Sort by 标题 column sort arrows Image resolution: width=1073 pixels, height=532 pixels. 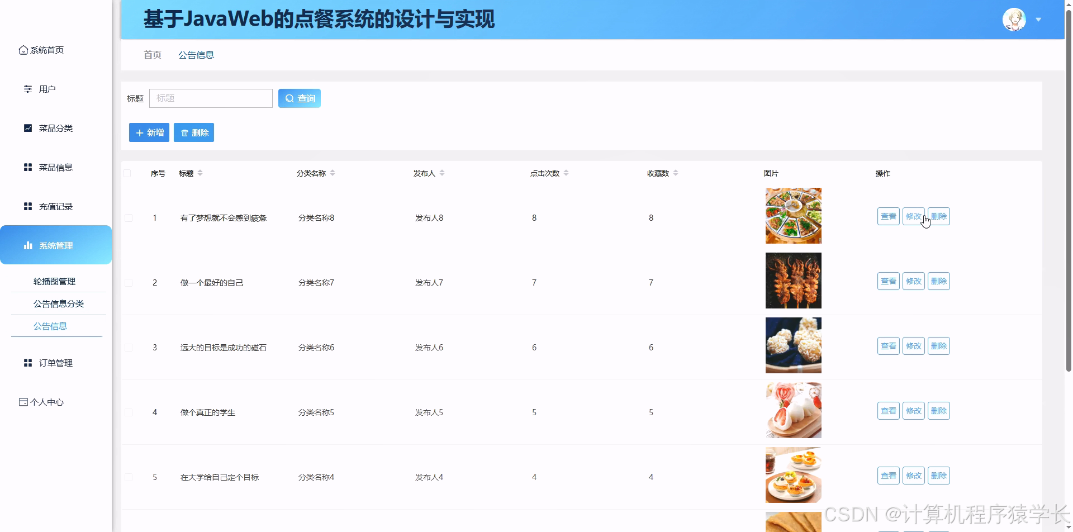tap(201, 173)
